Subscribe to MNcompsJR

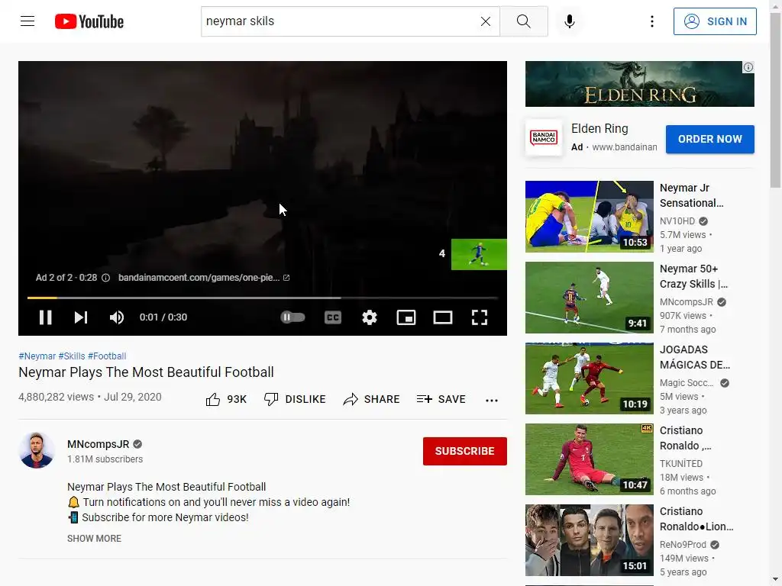[x=465, y=451]
